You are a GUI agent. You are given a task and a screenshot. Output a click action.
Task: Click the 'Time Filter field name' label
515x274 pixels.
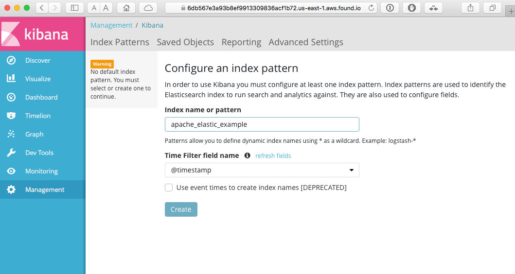pos(202,155)
